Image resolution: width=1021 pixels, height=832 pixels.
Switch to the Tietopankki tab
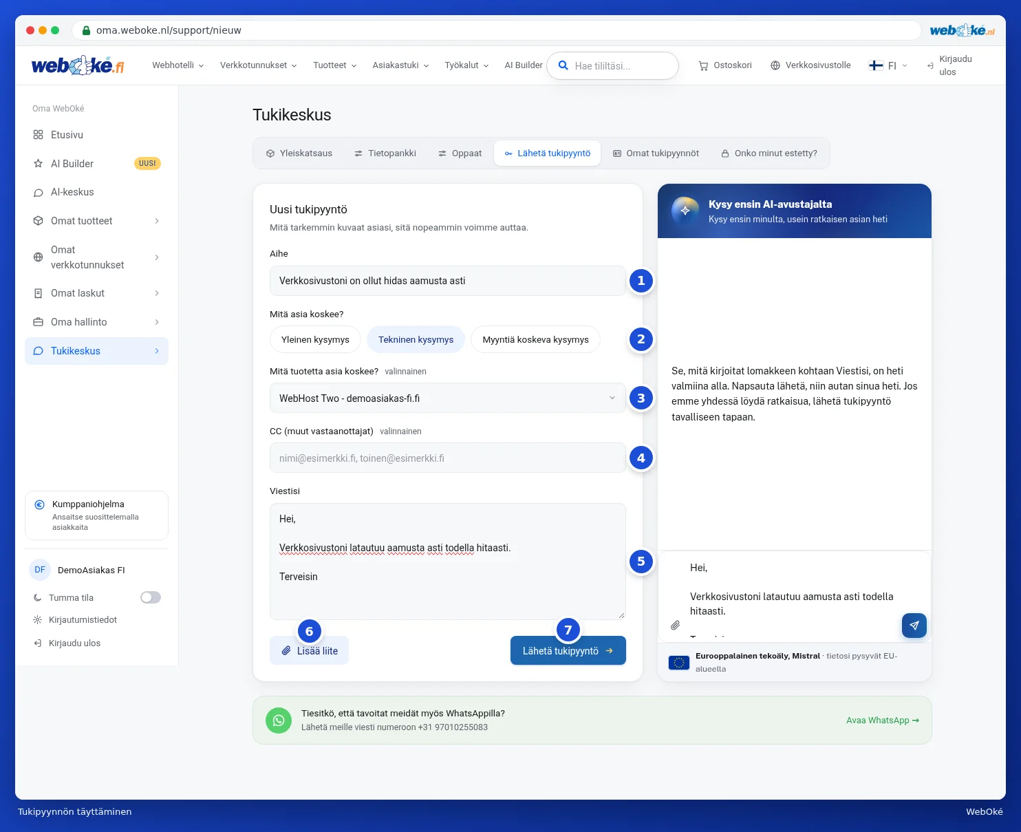pyautogui.click(x=385, y=153)
